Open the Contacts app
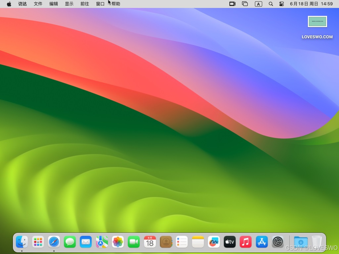Screen dimensions: 339x254 (x=166, y=242)
